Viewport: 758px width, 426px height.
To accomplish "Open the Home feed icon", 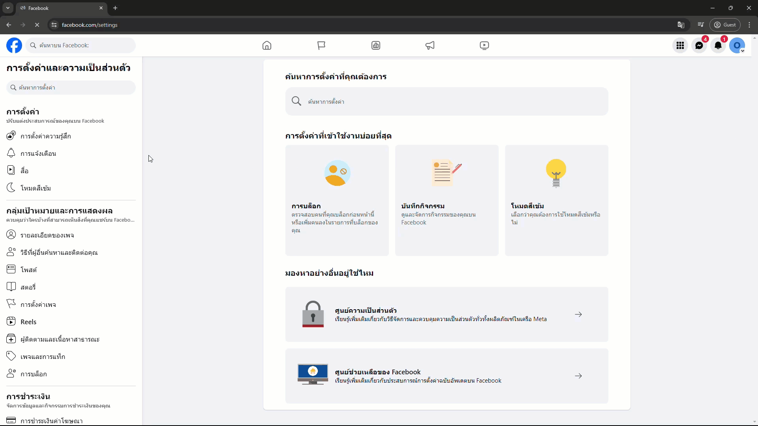I will click(267, 45).
